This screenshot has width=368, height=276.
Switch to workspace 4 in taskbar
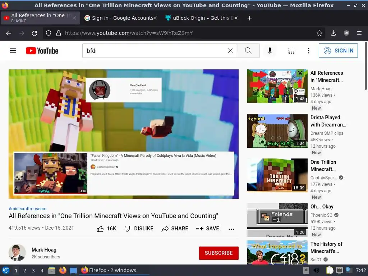pos(42,271)
